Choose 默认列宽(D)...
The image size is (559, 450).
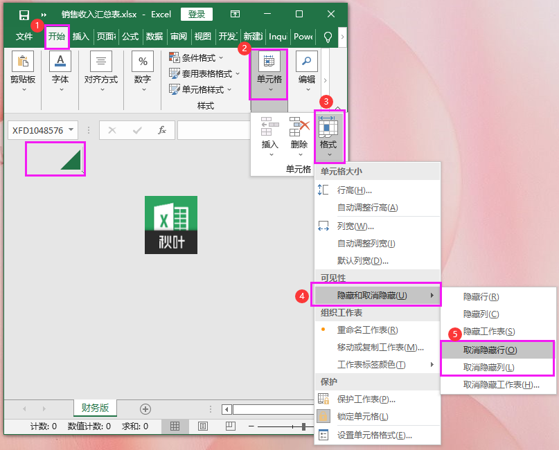pos(378,261)
